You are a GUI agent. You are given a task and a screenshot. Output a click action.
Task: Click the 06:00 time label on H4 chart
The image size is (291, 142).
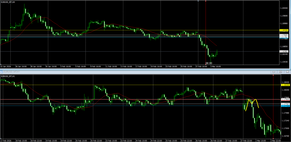(x=209, y=63)
